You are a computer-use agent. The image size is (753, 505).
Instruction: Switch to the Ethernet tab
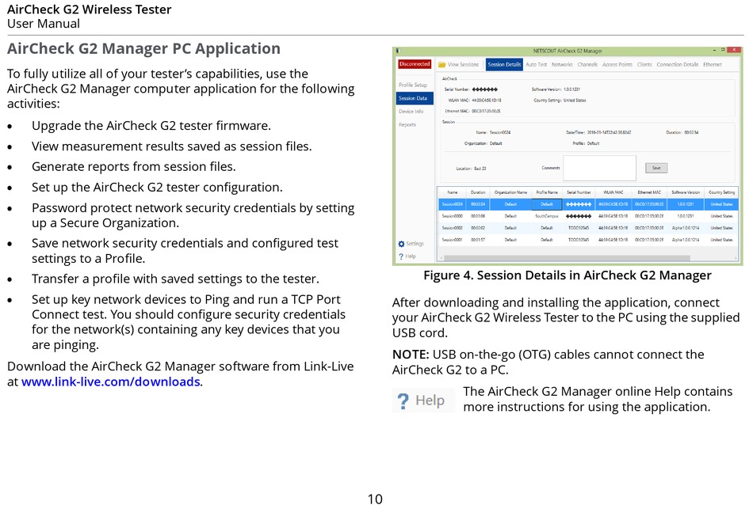pyautogui.click(x=713, y=64)
